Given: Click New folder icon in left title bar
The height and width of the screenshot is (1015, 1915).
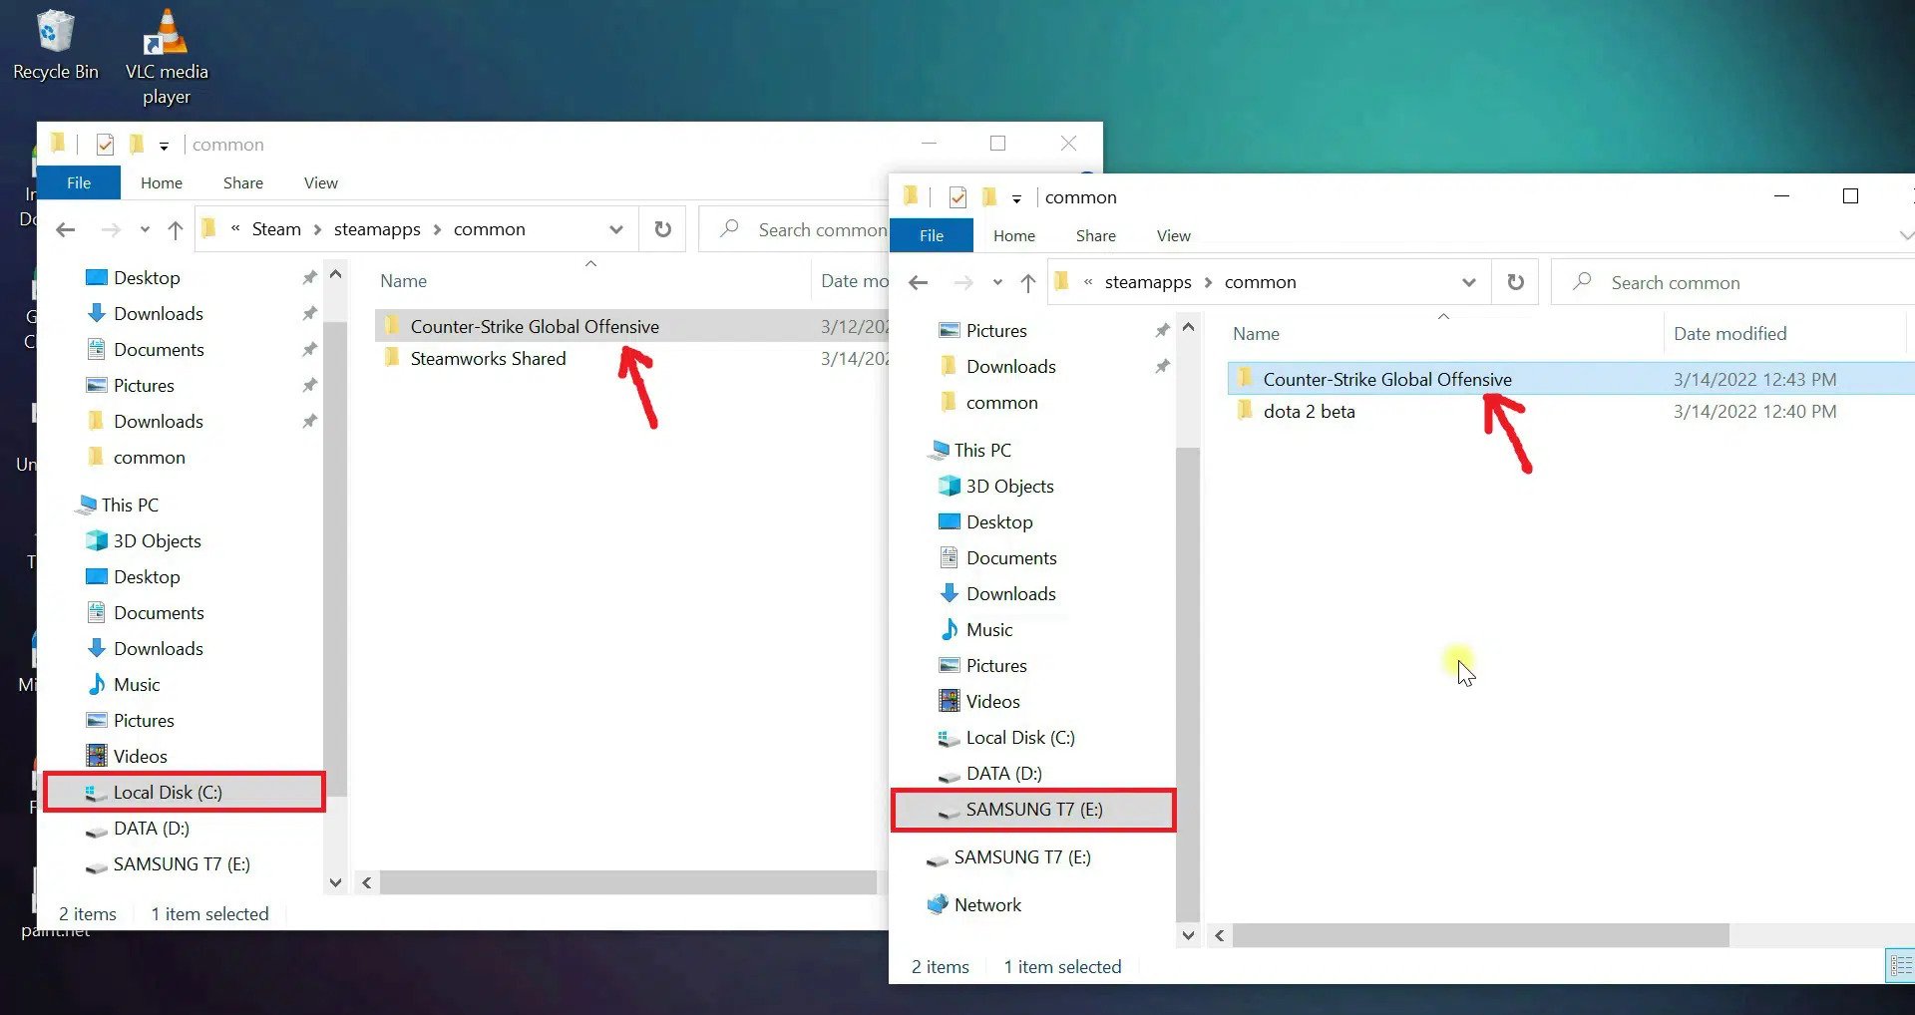Looking at the screenshot, I should [137, 145].
